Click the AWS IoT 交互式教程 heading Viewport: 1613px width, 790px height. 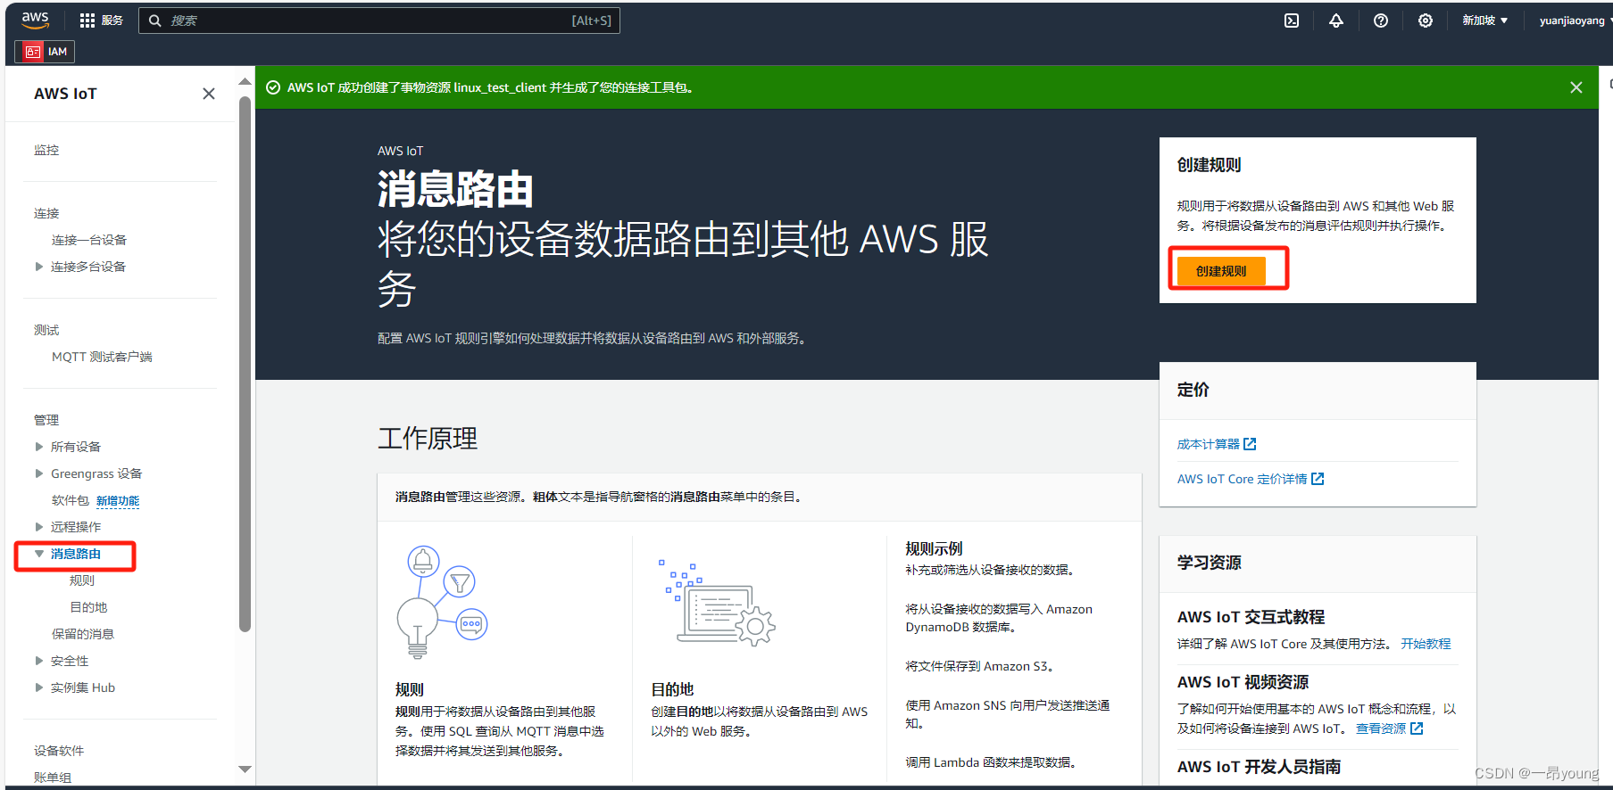1251,617
